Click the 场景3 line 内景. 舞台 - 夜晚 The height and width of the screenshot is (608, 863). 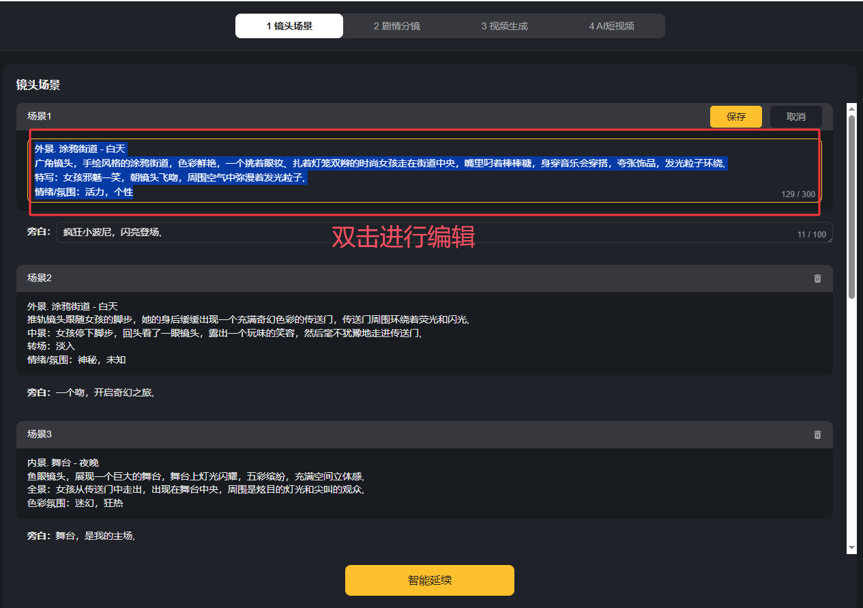pos(63,463)
